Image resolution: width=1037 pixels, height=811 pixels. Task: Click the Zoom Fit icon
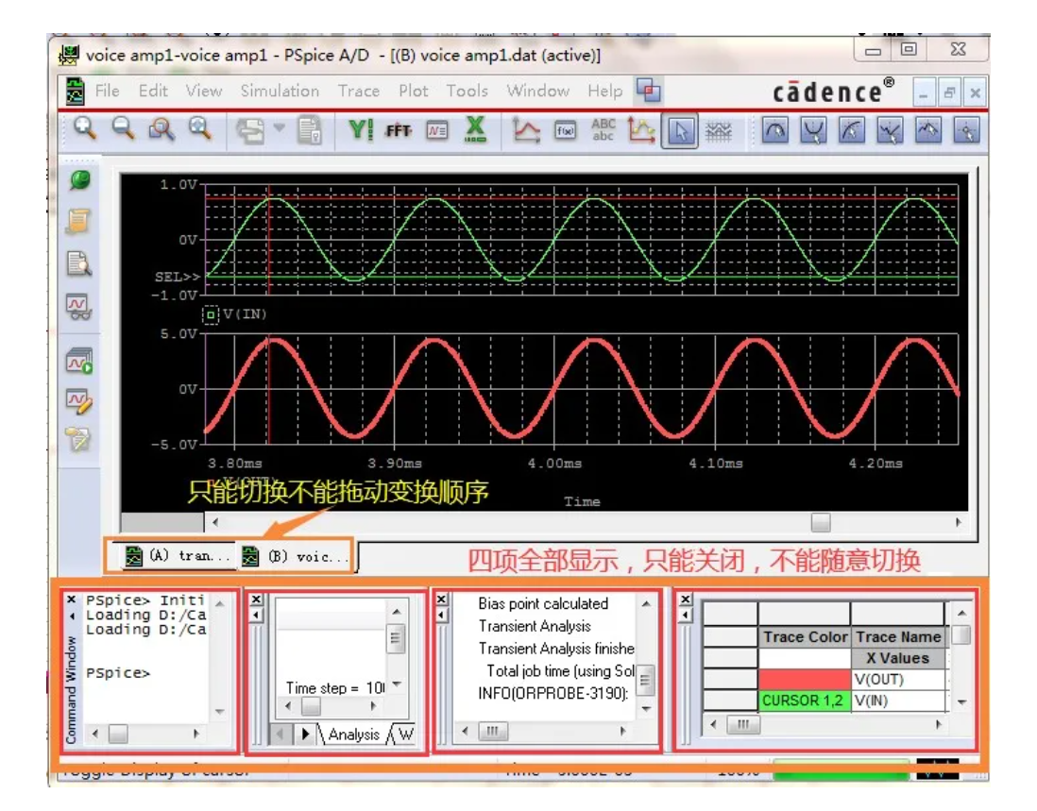point(199,128)
